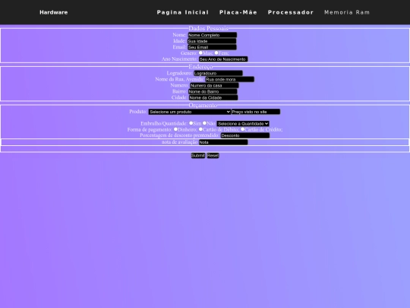Click the Porcentagem de desconto pretendido label
The width and height of the screenshot is (410, 308).
[x=179, y=135]
